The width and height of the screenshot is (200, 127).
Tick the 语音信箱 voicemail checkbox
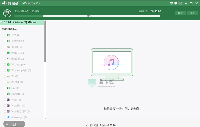point(5,59)
